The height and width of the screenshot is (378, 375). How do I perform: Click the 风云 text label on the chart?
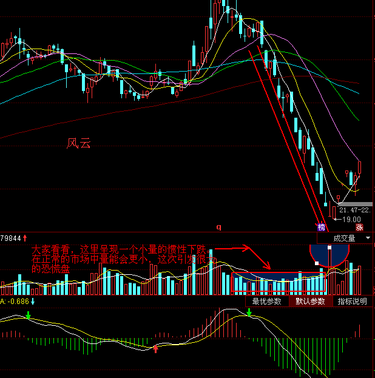click(78, 144)
